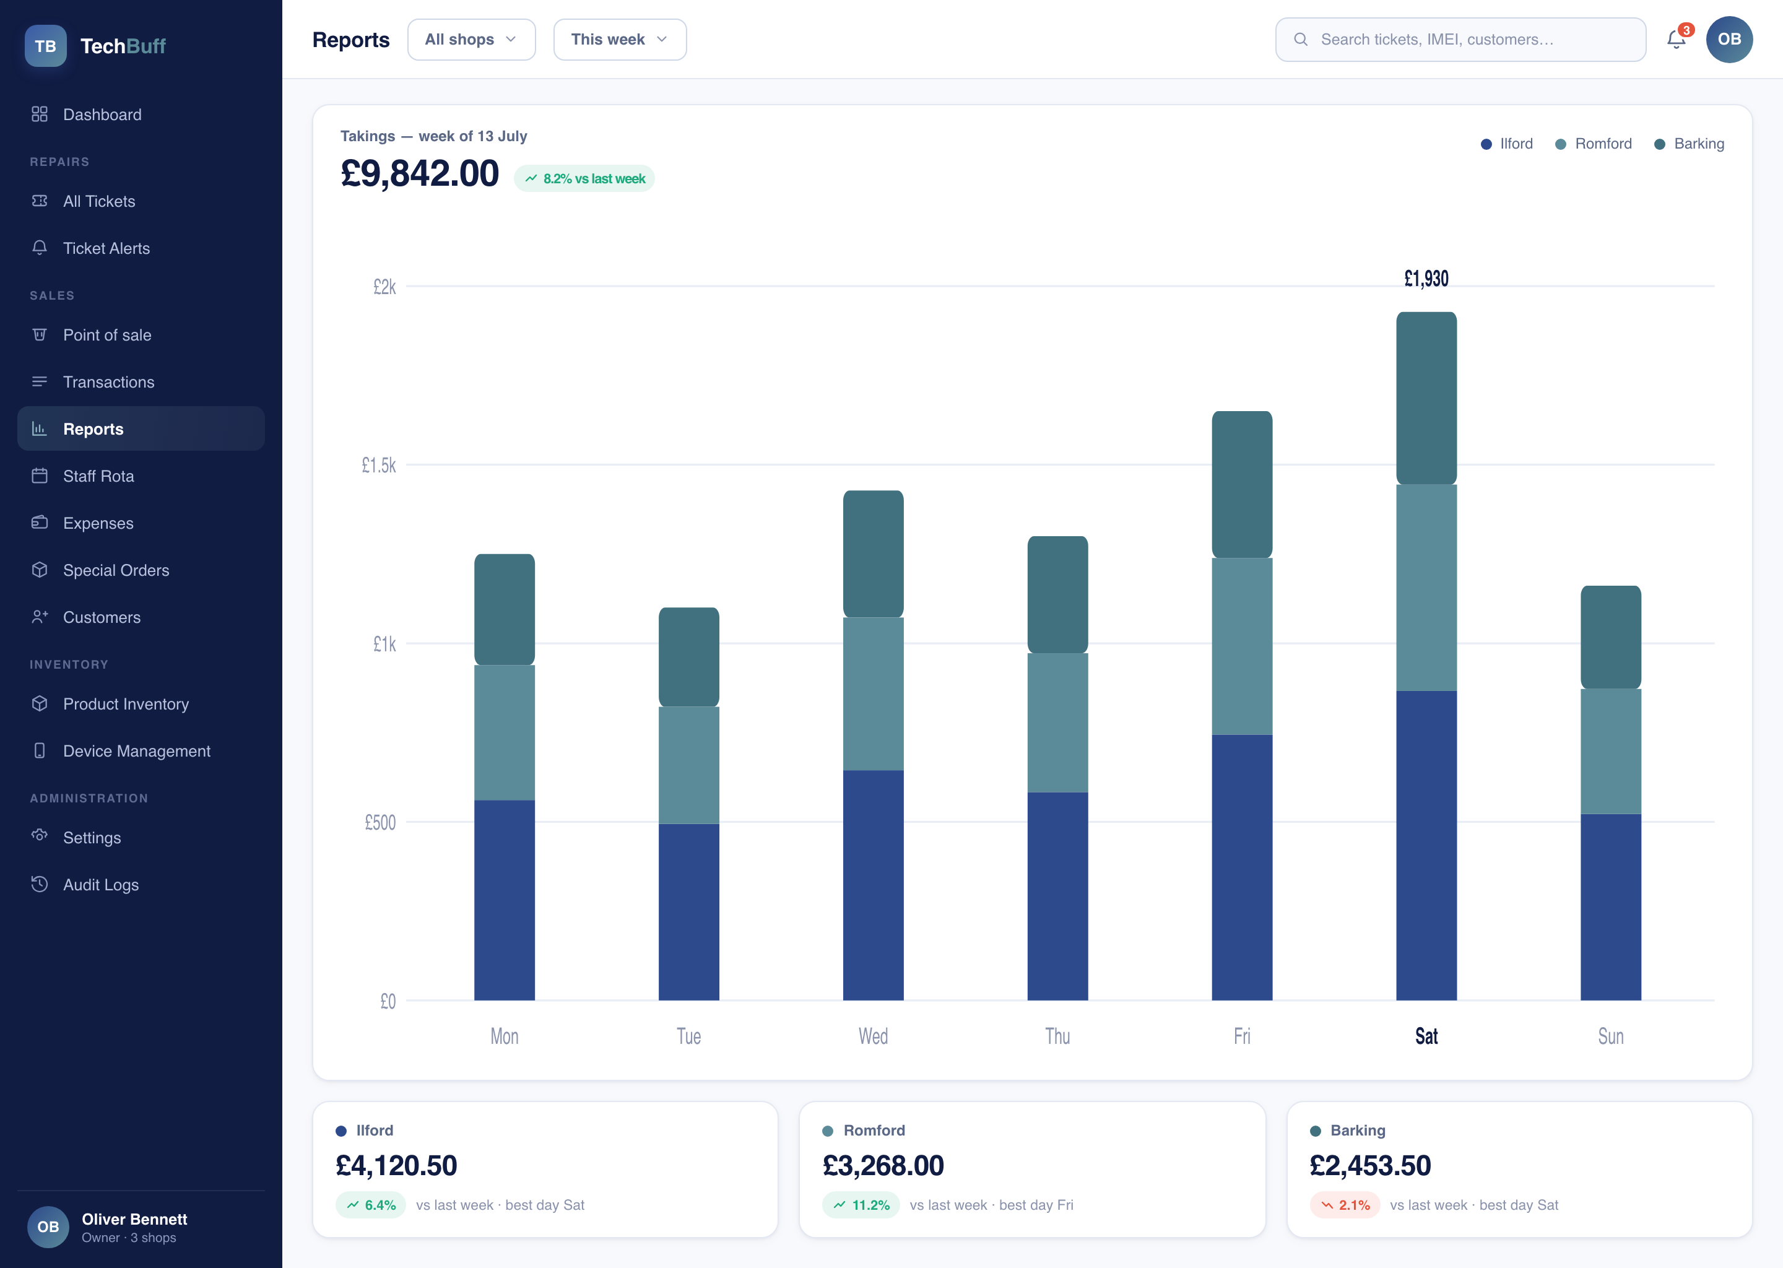This screenshot has width=1783, height=1268.
Task: Click the Device Management phone icon
Action: [40, 750]
